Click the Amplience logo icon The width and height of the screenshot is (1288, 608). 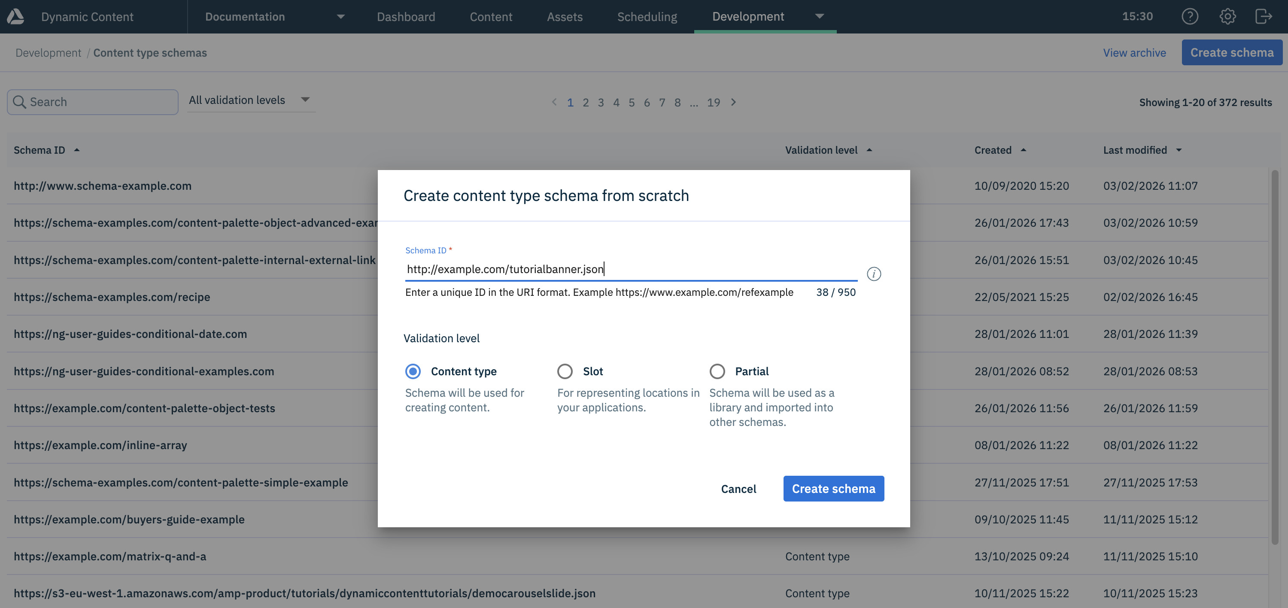[15, 16]
